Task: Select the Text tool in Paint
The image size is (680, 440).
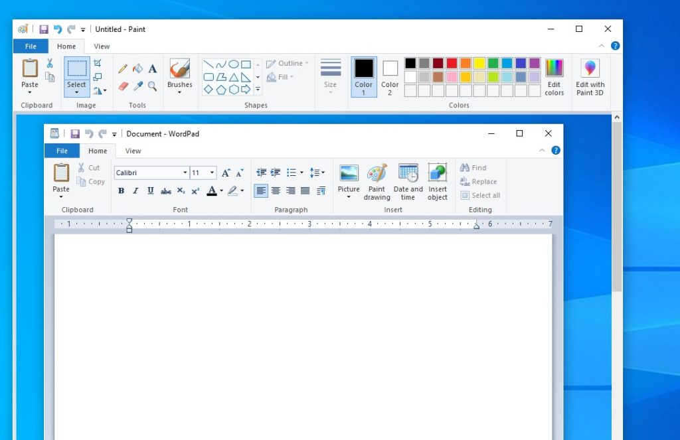Action: coord(153,68)
